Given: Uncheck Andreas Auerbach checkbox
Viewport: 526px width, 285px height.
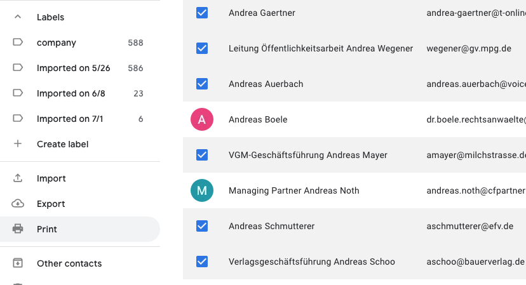Looking at the screenshot, I should [202, 84].
